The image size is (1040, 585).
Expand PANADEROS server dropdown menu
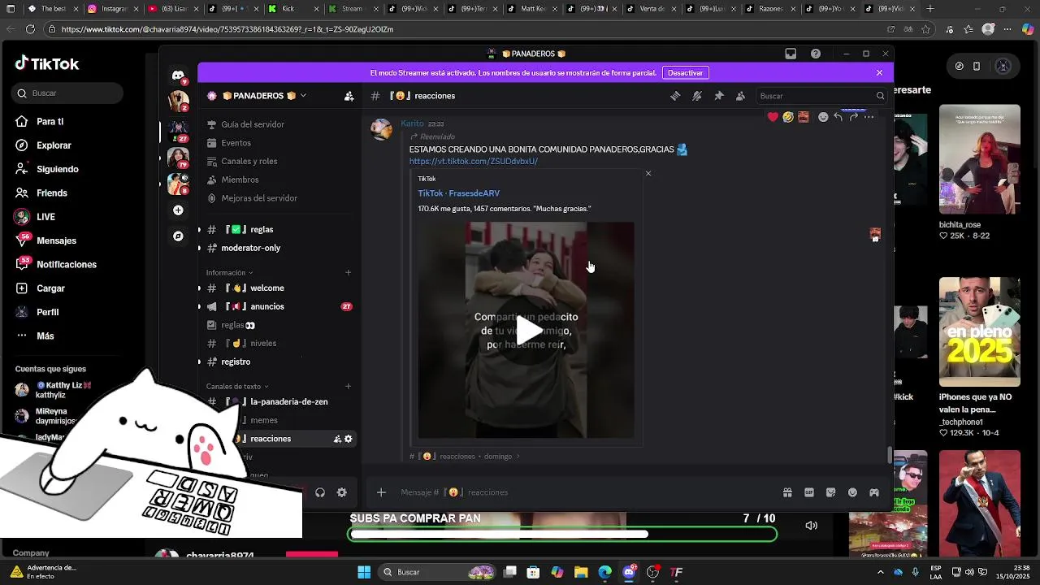point(303,96)
